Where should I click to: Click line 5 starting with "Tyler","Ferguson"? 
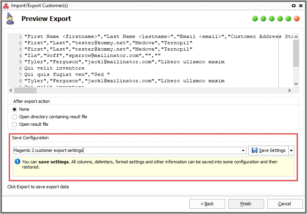pyautogui.click(x=124, y=62)
